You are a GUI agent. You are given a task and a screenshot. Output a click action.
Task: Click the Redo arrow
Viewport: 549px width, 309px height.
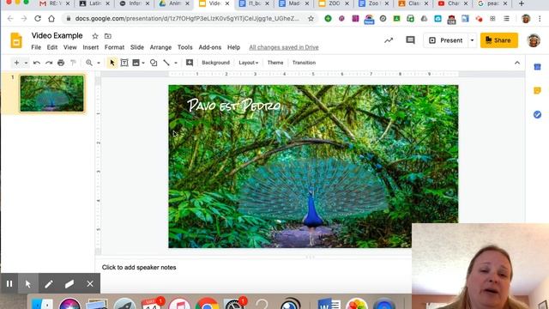click(x=49, y=63)
